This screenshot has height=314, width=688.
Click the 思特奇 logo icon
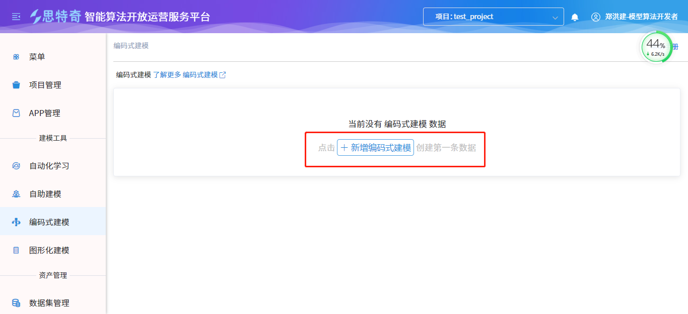[36, 17]
